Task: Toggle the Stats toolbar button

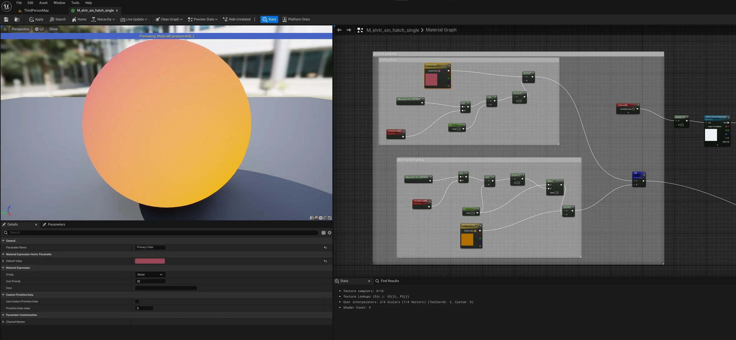Action: (x=269, y=19)
